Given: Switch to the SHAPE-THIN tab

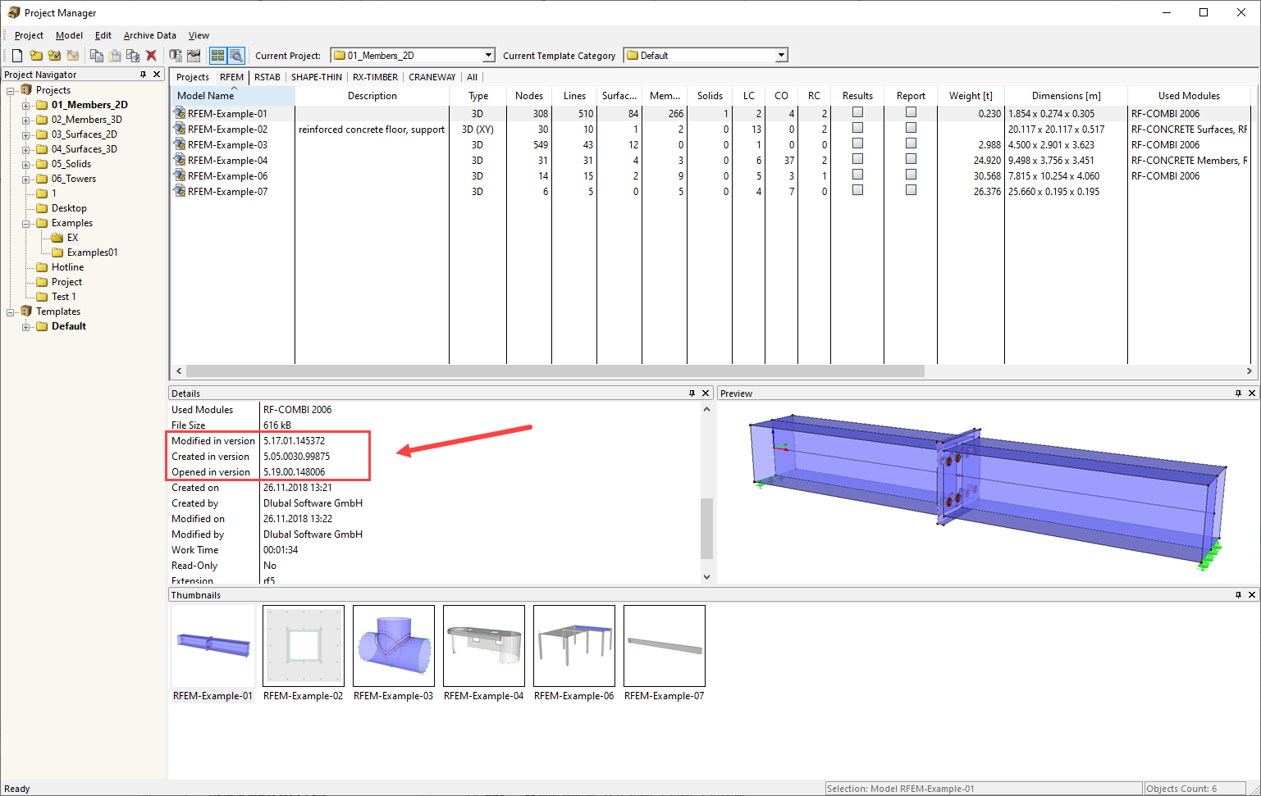Looking at the screenshot, I should pos(317,77).
